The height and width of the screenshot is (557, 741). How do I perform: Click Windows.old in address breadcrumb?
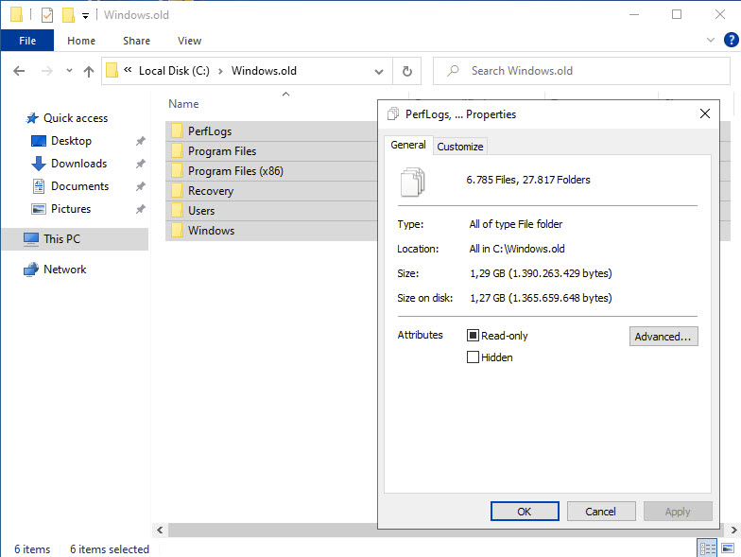click(264, 71)
